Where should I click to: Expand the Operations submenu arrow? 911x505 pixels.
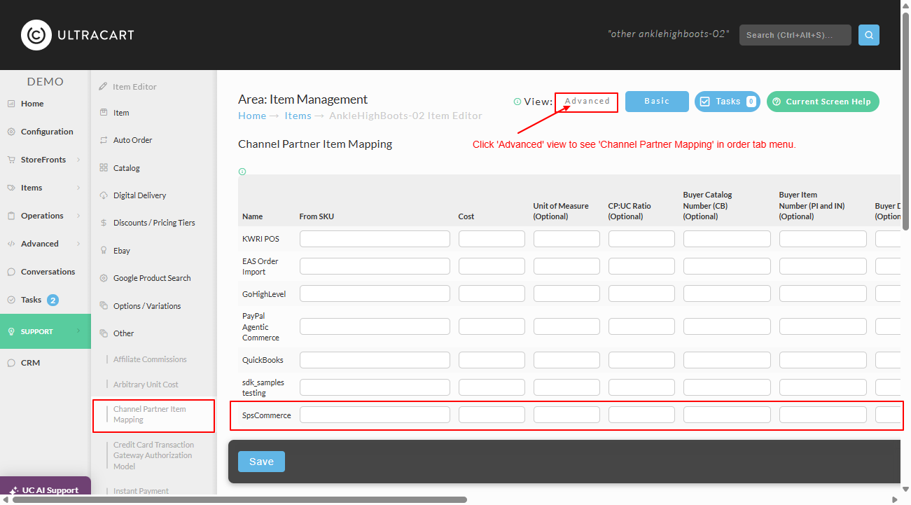(x=78, y=216)
